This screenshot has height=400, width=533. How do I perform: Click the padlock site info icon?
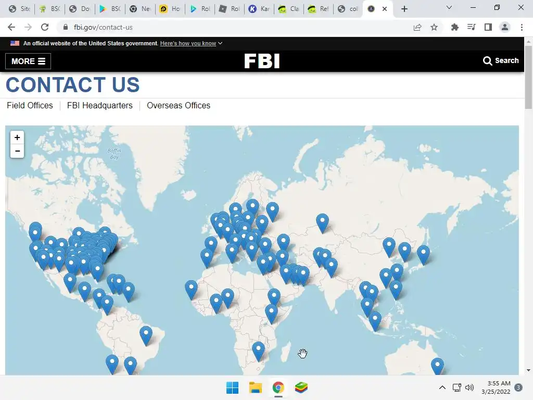[x=66, y=27]
